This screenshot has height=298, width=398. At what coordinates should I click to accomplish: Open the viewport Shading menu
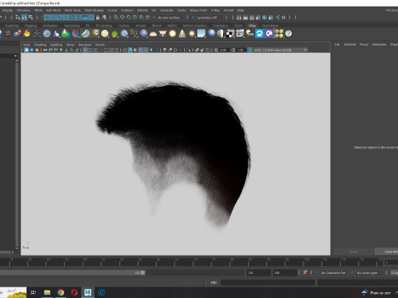pos(41,45)
